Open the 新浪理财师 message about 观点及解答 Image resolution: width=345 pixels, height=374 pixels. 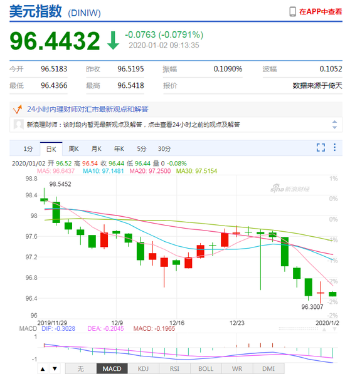coord(133,125)
